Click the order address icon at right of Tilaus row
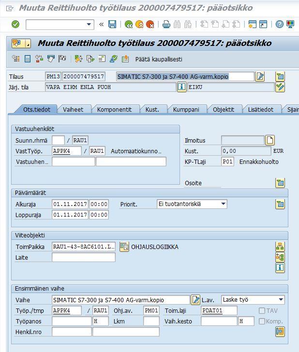299x352 pixels. tap(280, 76)
